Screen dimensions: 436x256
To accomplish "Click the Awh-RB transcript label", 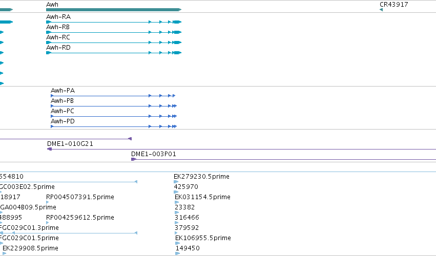I will pos(58,27).
